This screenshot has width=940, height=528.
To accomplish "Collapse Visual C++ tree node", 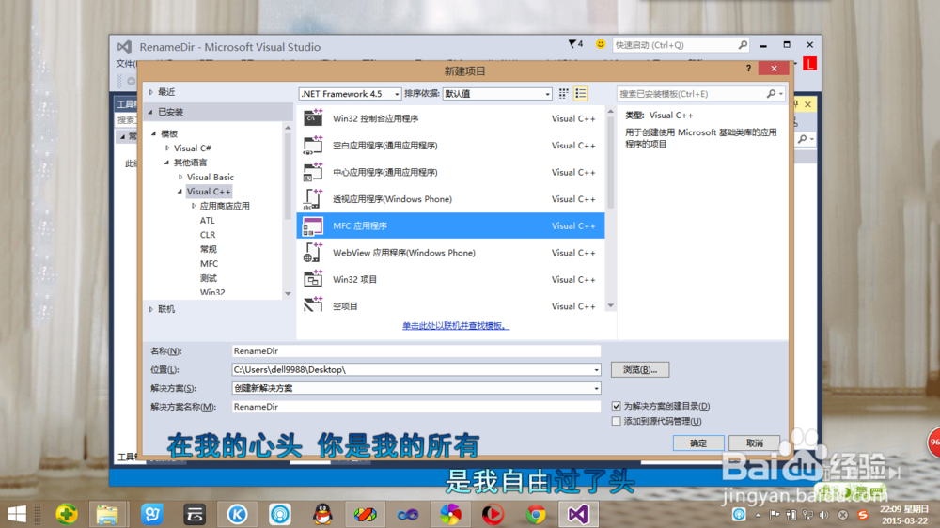I will pyautogui.click(x=180, y=192).
